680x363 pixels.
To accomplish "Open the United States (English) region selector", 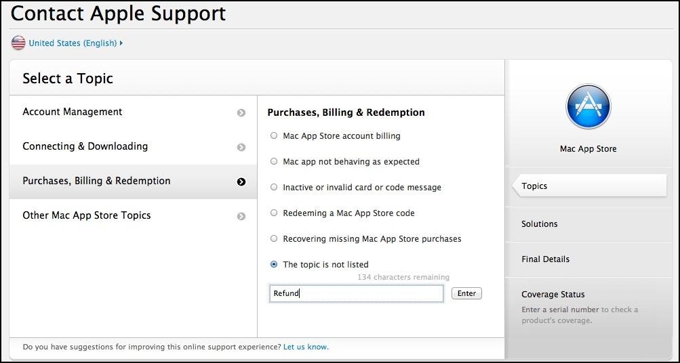I will (x=75, y=43).
